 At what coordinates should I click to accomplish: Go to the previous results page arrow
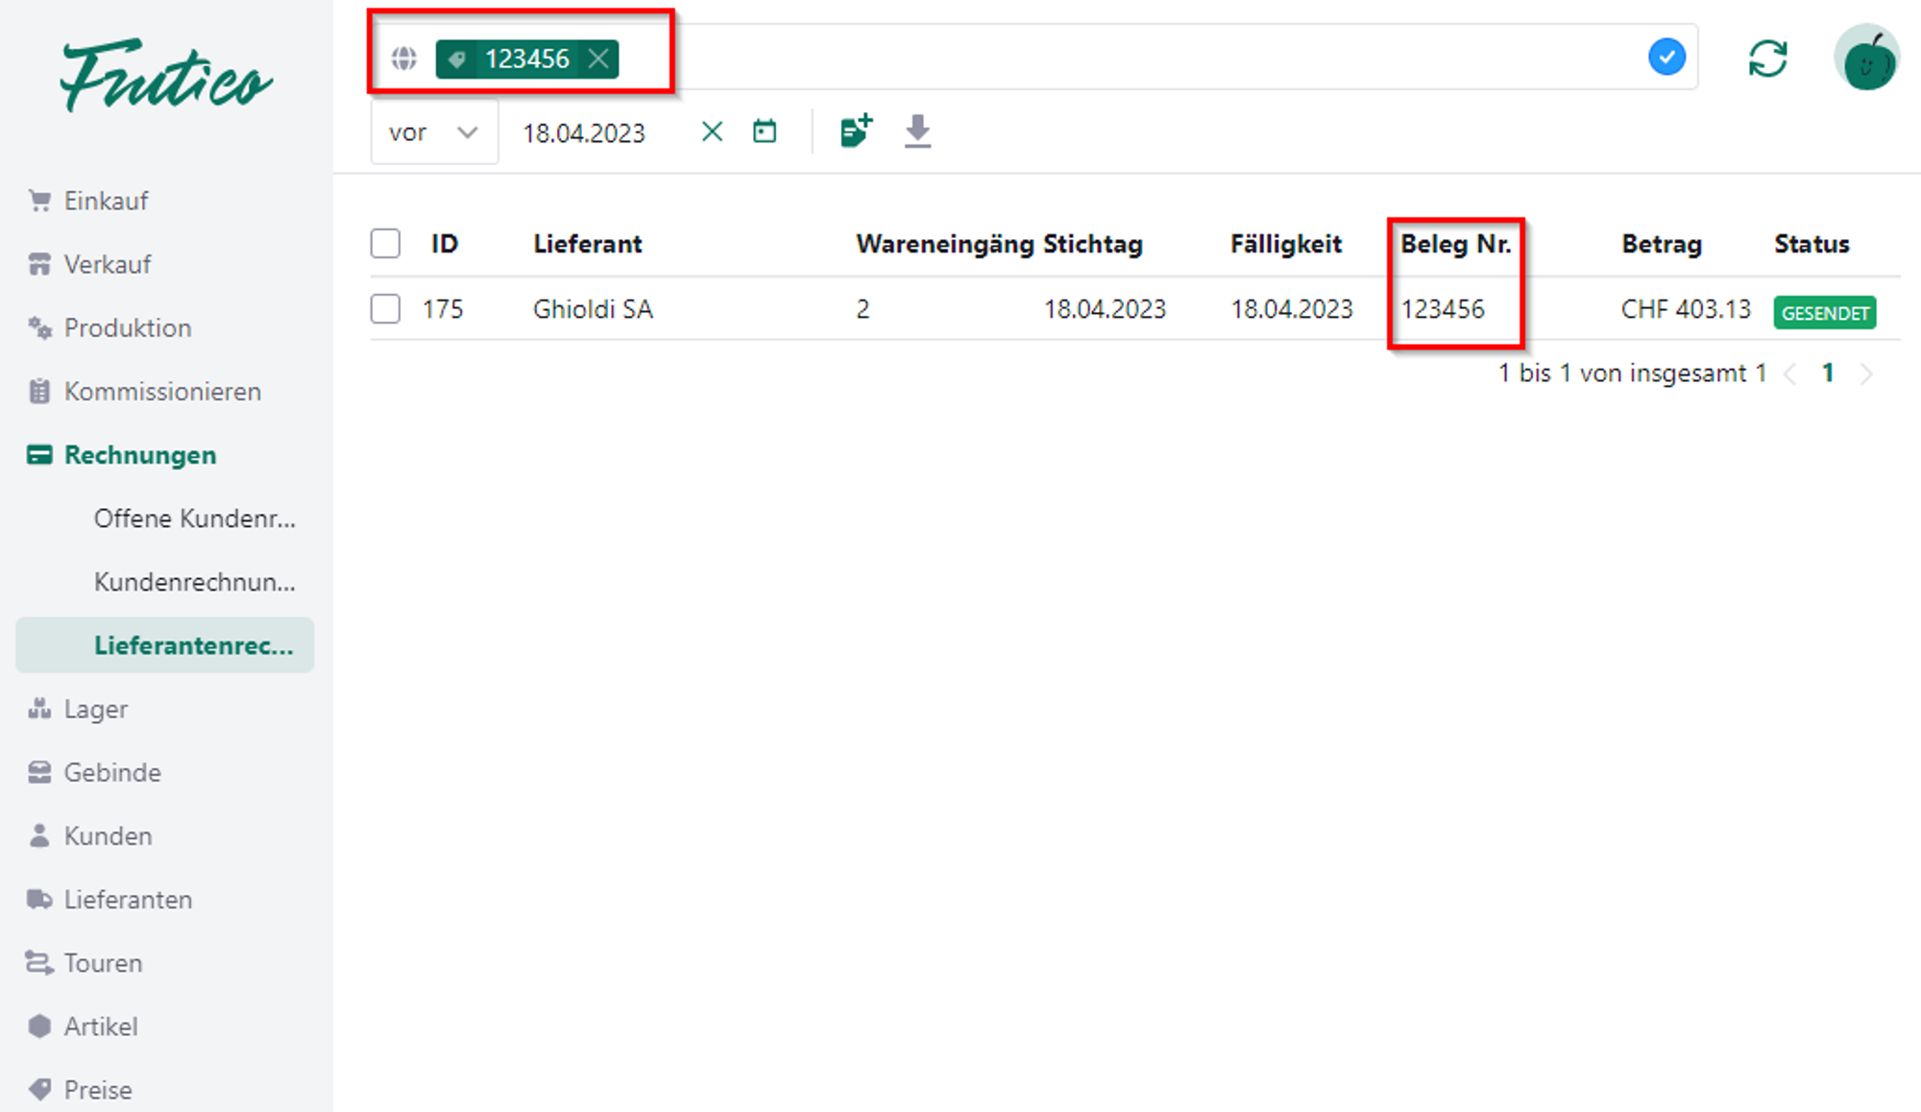click(1790, 374)
